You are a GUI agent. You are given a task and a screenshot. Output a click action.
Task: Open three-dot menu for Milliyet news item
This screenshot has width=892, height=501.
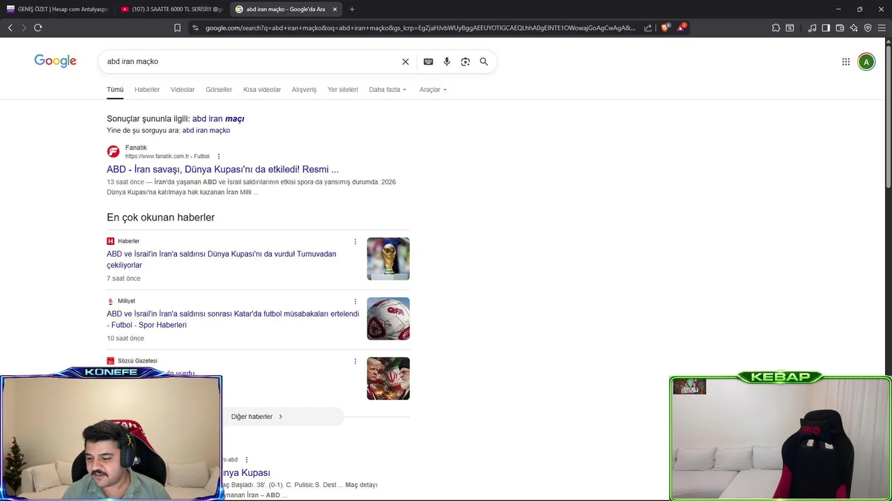tap(355, 301)
